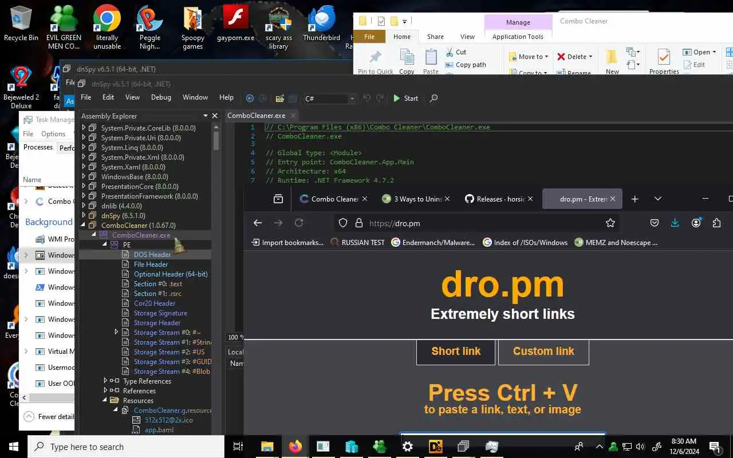
Task: Collapse the ComboCleaner (1.0.67.0) node
Action: (84, 225)
